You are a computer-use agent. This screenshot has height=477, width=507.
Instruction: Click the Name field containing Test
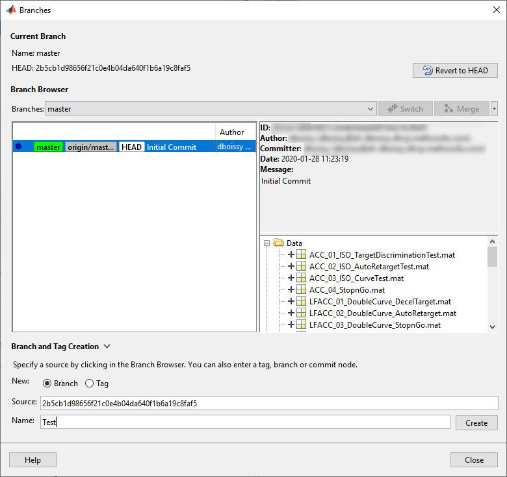point(245,422)
